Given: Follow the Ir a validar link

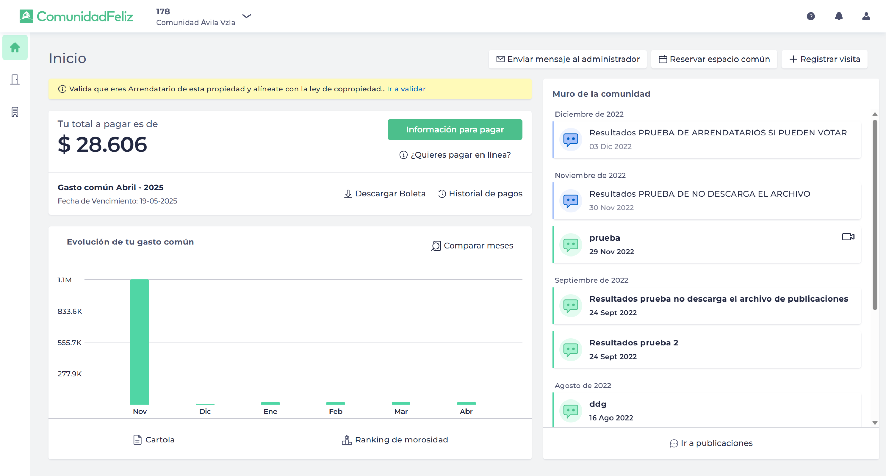Looking at the screenshot, I should click(406, 89).
